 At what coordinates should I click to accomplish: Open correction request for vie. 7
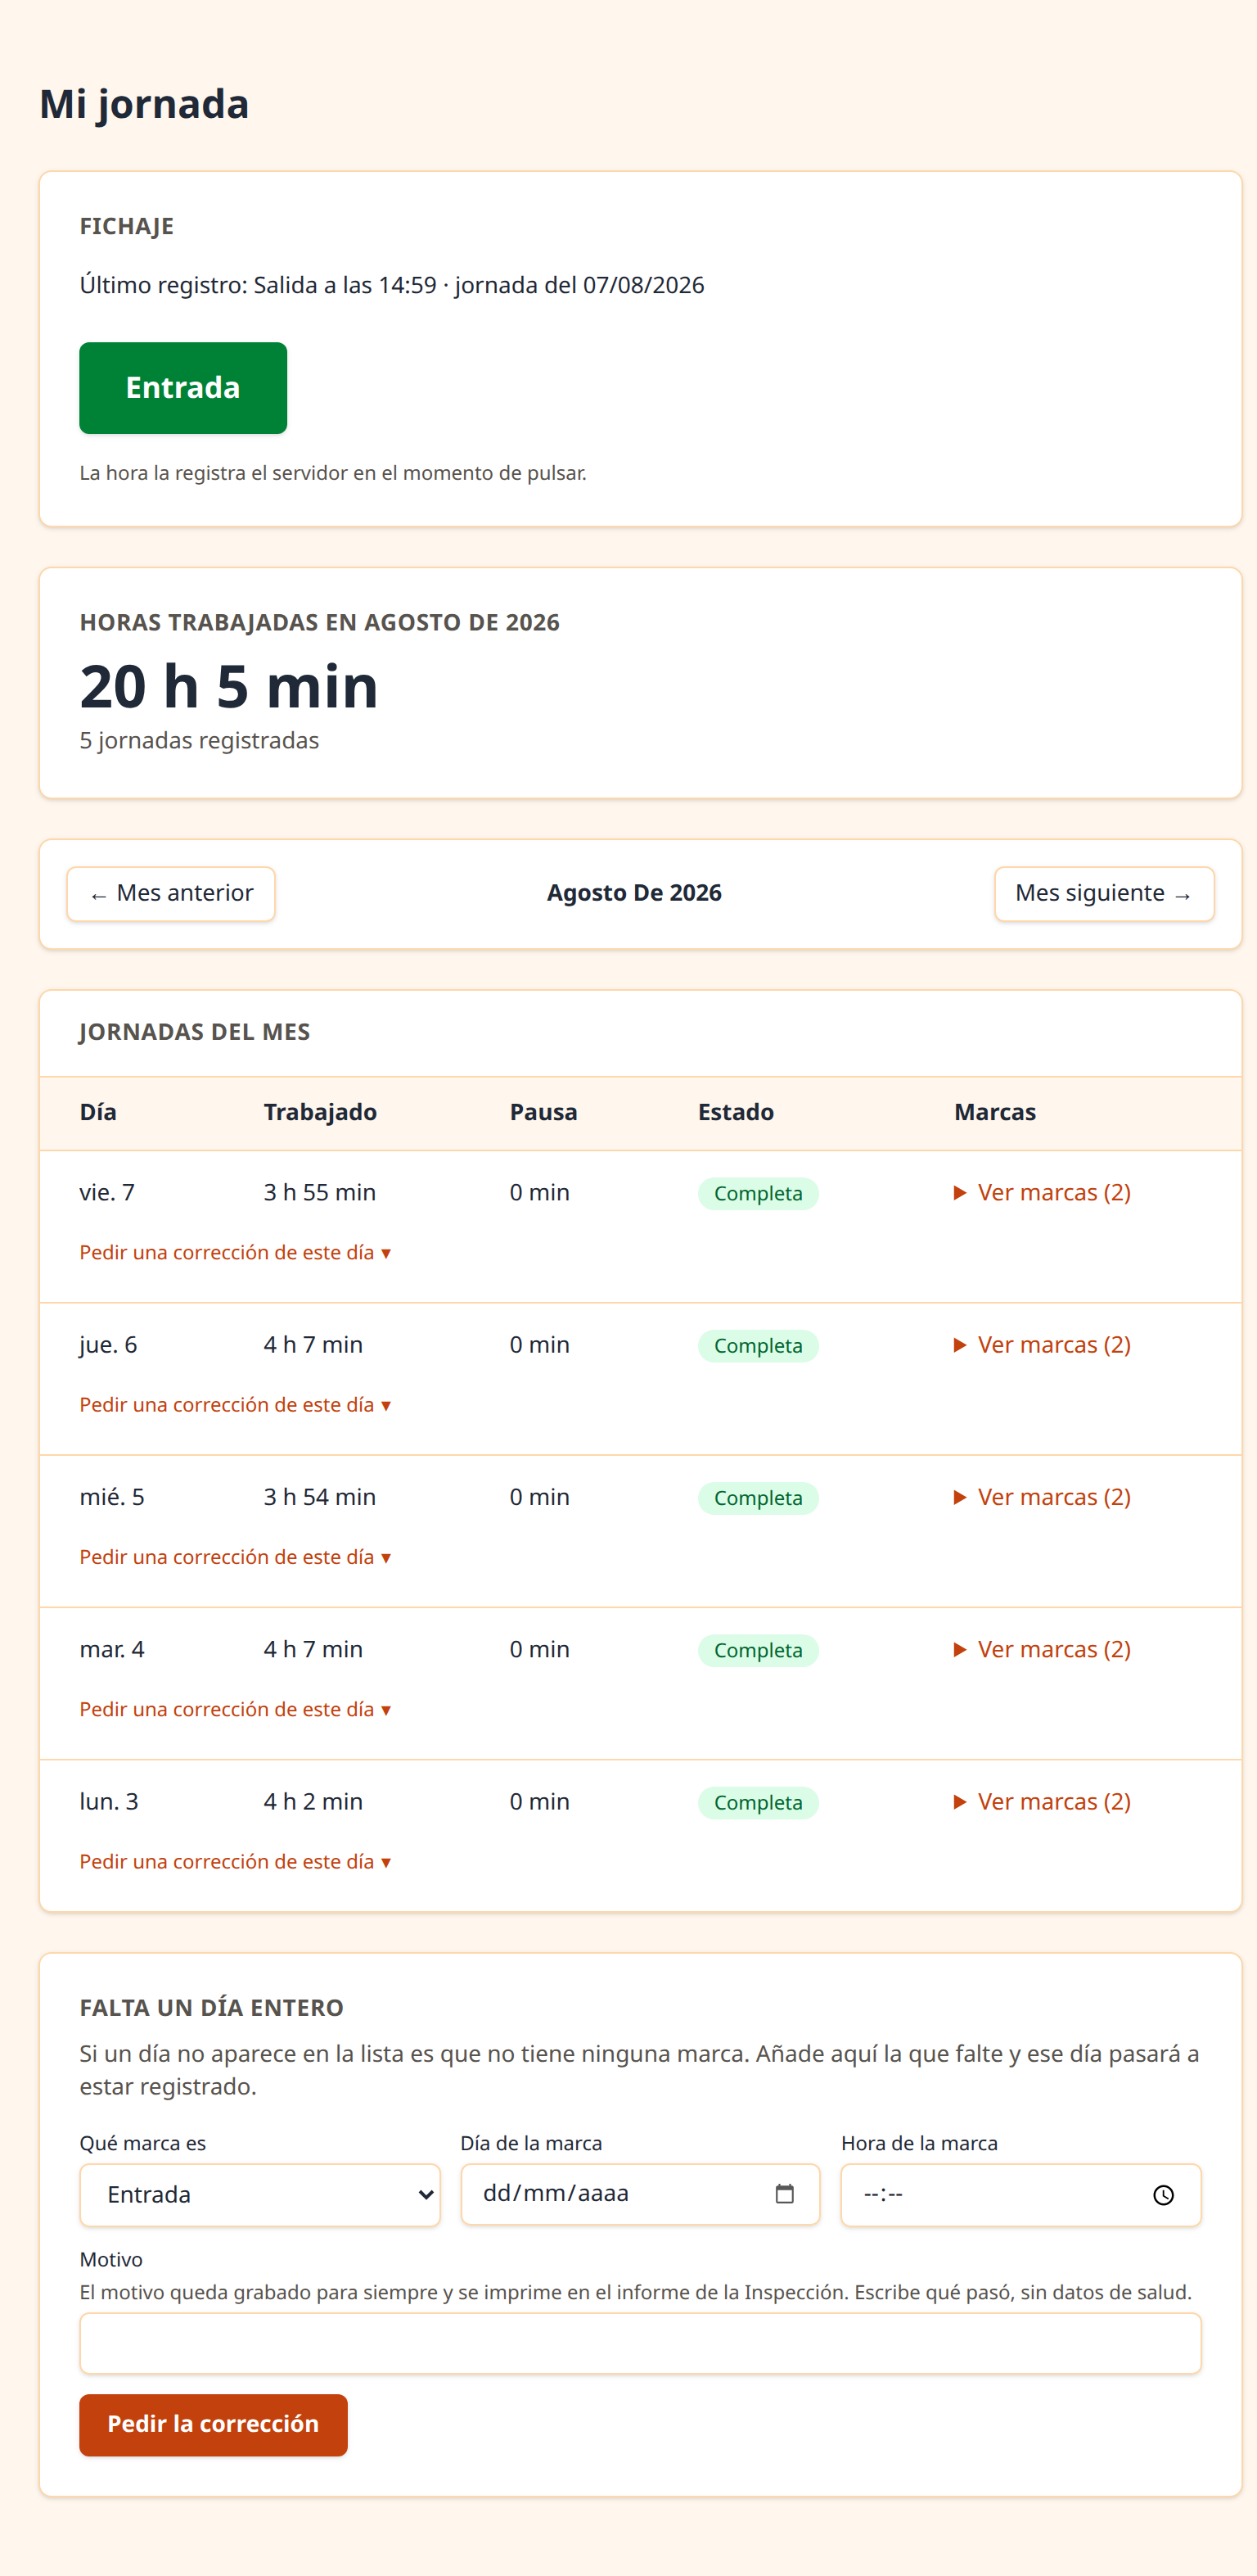click(236, 1253)
